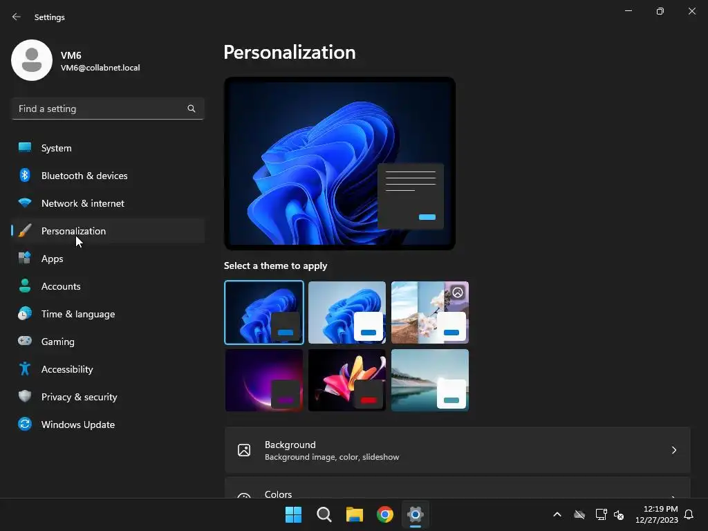Apply the spotlight landscape flowers theme
The height and width of the screenshot is (531, 708).
coord(430,313)
